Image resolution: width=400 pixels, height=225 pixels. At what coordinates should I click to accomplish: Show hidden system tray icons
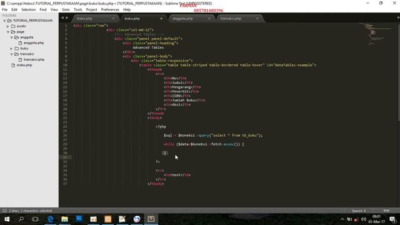342,219
